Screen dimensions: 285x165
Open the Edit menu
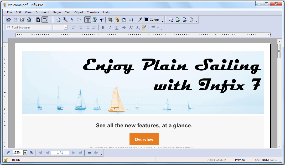coord(18,12)
